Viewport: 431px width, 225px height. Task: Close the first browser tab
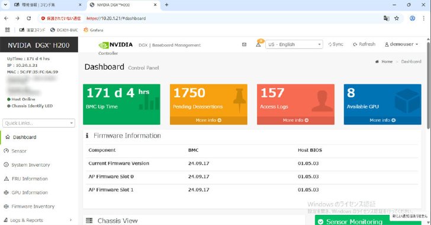(x=80, y=5)
